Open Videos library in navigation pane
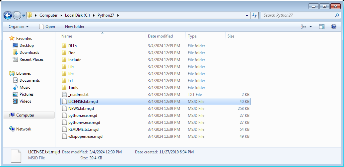Viewport: 344px width, 167px height. [25, 101]
